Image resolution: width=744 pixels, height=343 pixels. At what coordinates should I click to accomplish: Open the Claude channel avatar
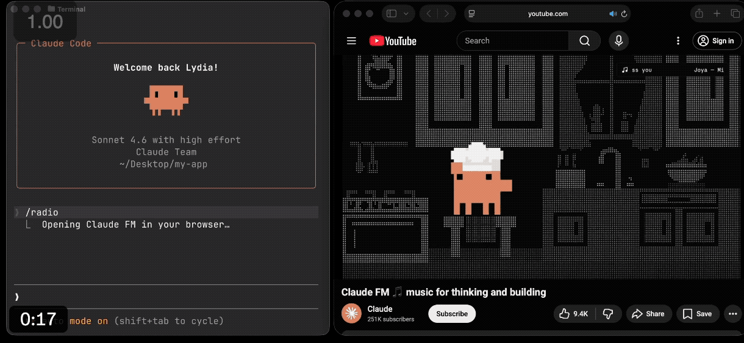pyautogui.click(x=351, y=313)
